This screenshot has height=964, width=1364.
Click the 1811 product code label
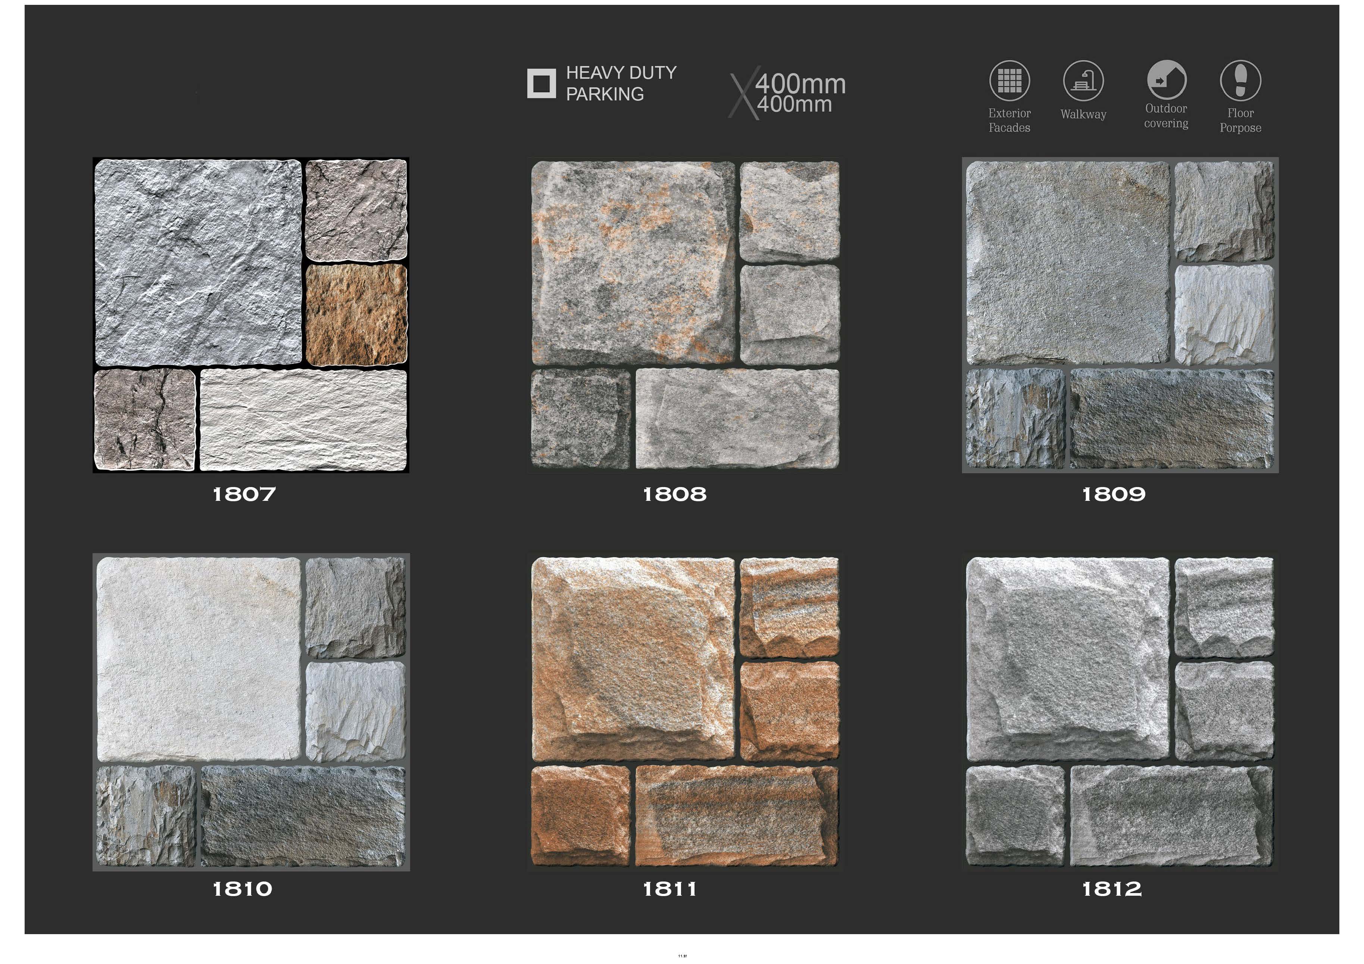point(670,889)
